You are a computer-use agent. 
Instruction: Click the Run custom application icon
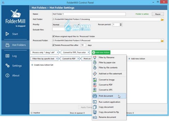click(x=95, y=102)
